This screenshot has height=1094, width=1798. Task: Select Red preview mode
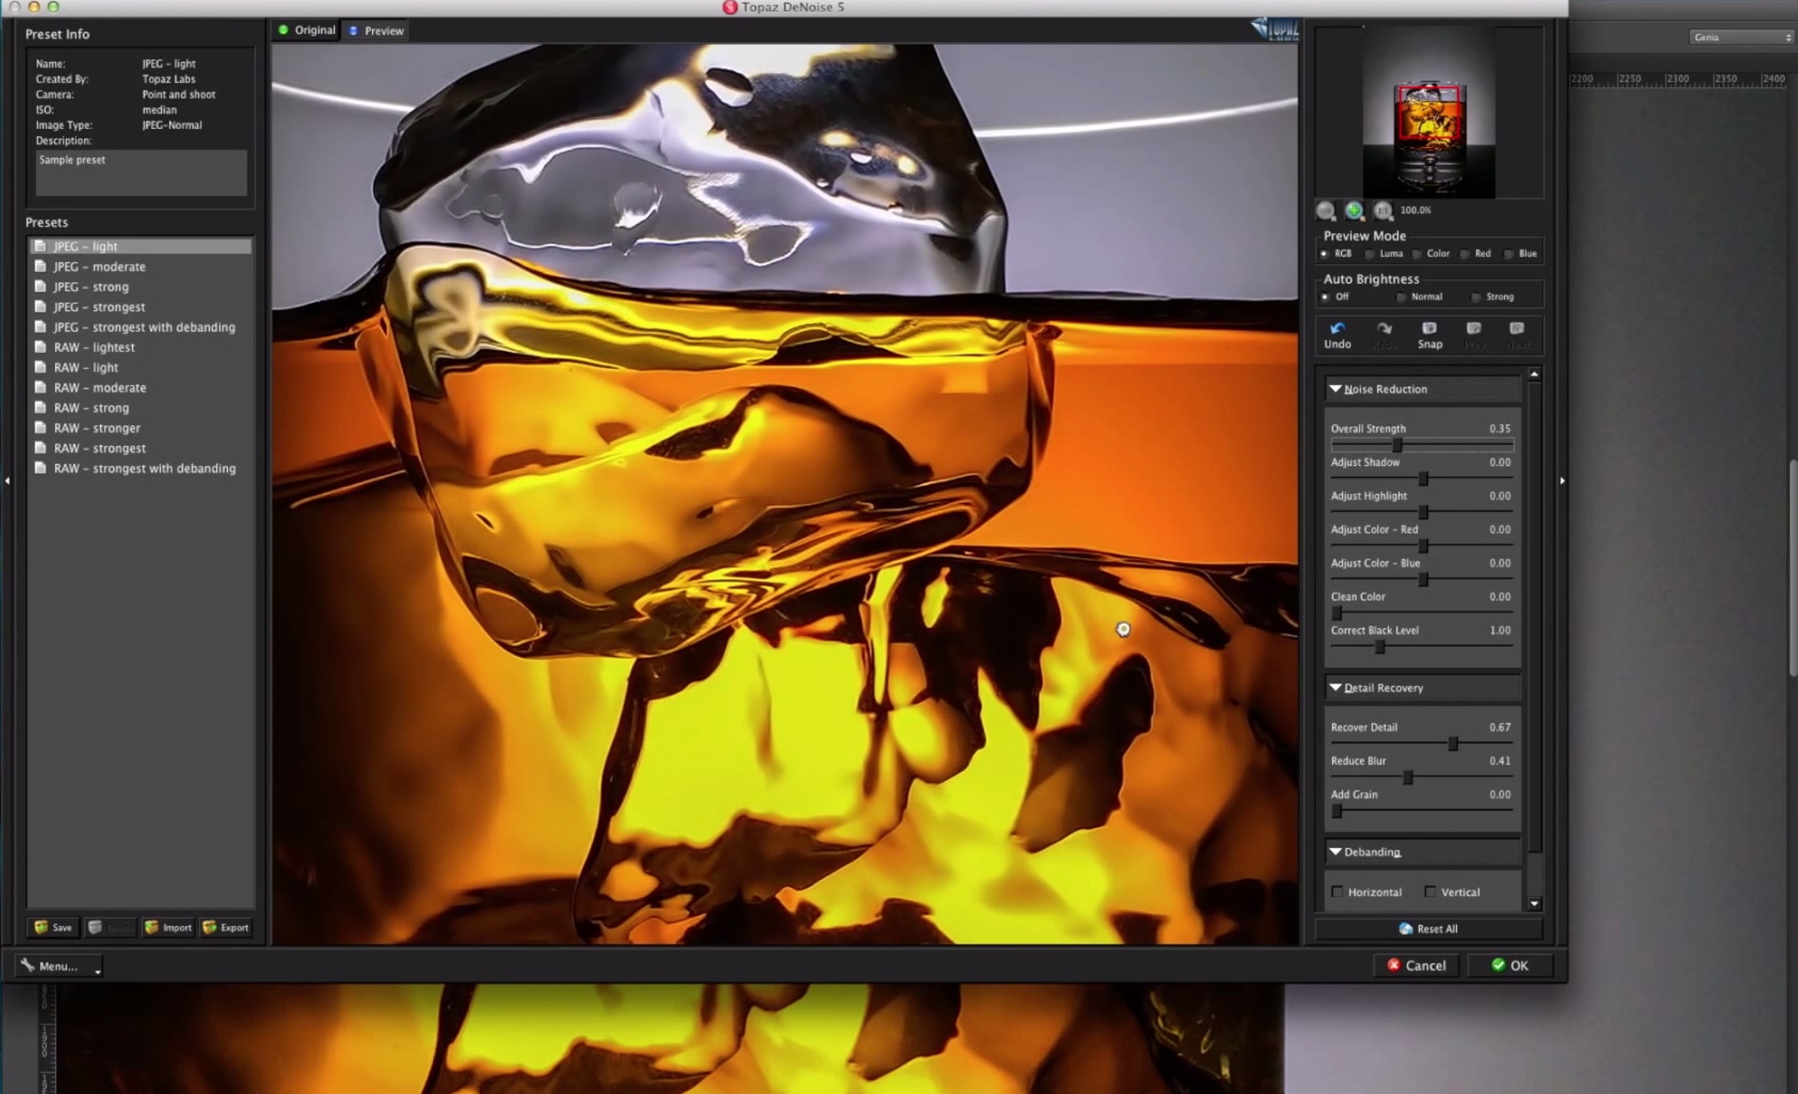pyautogui.click(x=1464, y=254)
